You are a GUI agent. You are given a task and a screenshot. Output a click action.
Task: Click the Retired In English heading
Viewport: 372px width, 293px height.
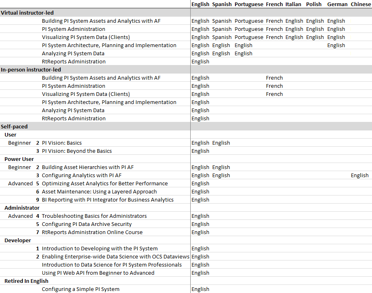(26, 281)
